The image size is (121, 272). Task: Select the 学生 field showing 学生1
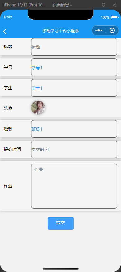(x=74, y=88)
